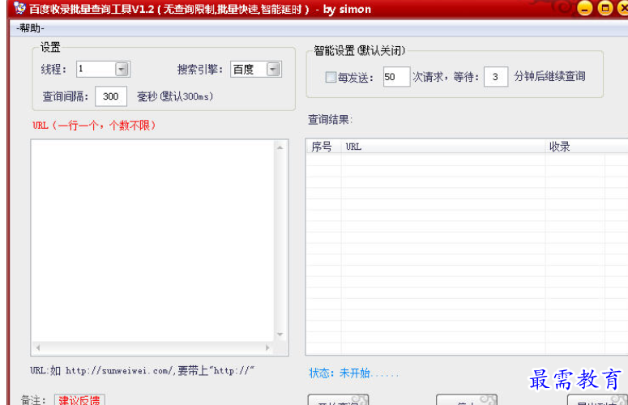628x405 pixels.
Task: Click the URL list scroll left arrow
Action: coord(37,347)
